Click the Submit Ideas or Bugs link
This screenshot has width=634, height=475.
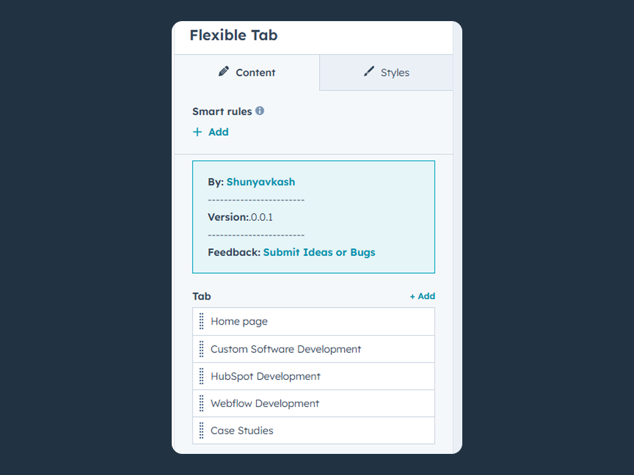click(319, 252)
